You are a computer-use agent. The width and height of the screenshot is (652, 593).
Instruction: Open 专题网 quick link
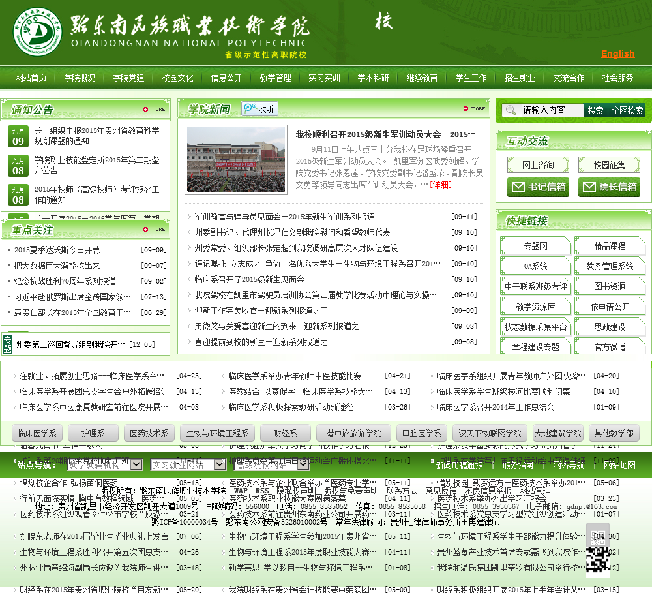tap(535, 246)
